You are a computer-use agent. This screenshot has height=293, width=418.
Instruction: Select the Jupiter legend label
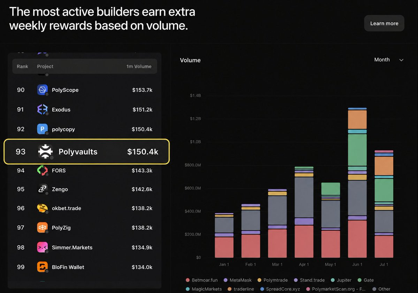(x=344, y=280)
